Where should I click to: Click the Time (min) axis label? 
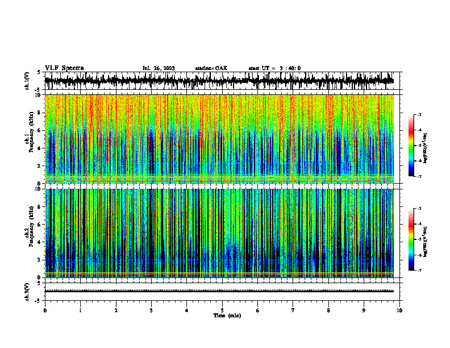(x=227, y=316)
